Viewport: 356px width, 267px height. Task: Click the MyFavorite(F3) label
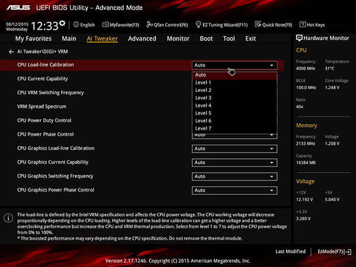[x=125, y=25]
